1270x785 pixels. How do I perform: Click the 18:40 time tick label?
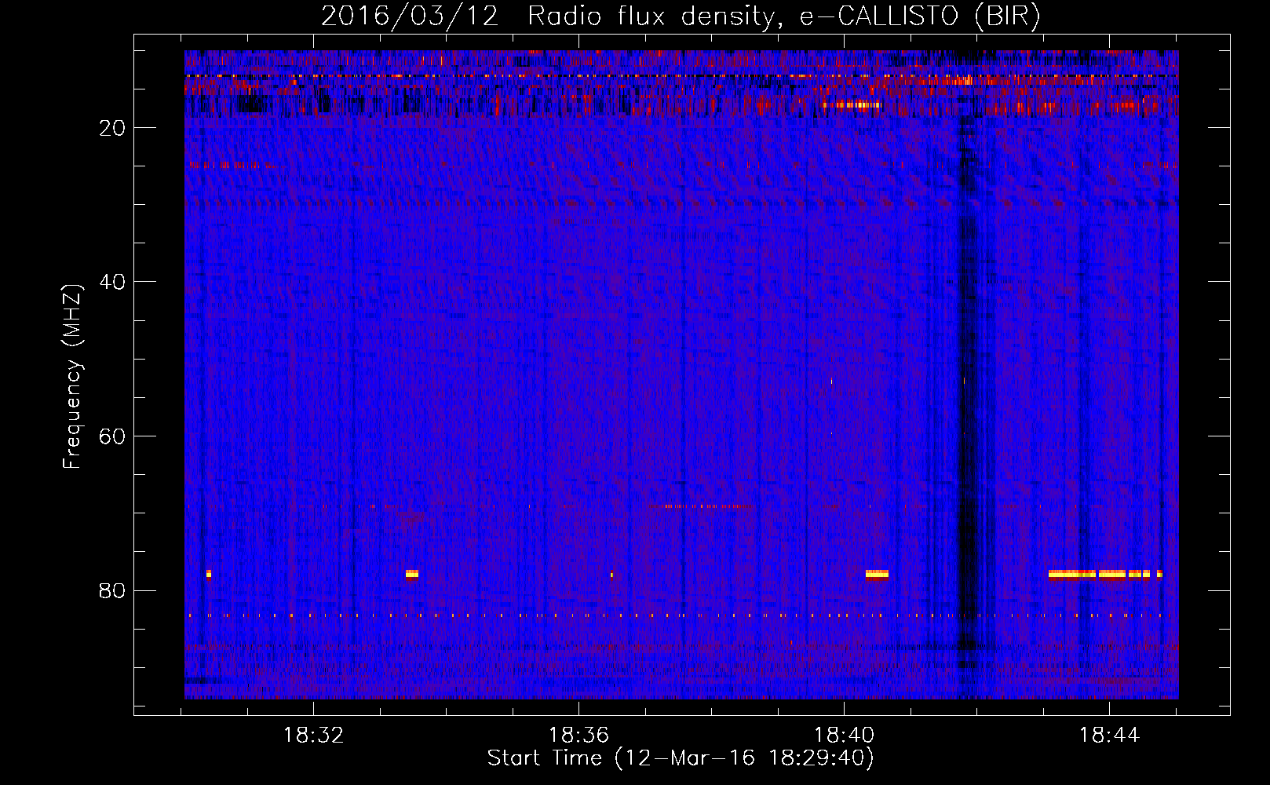click(x=844, y=736)
